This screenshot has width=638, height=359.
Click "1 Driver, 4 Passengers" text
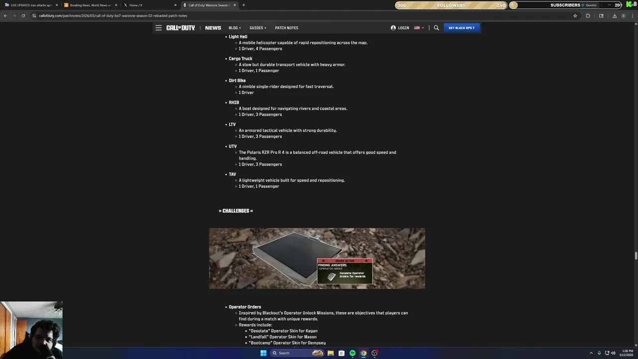[x=260, y=49]
